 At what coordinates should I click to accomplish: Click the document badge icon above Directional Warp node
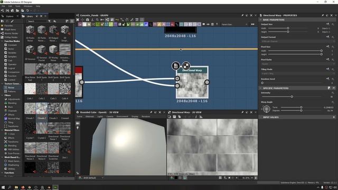[x=176, y=65]
